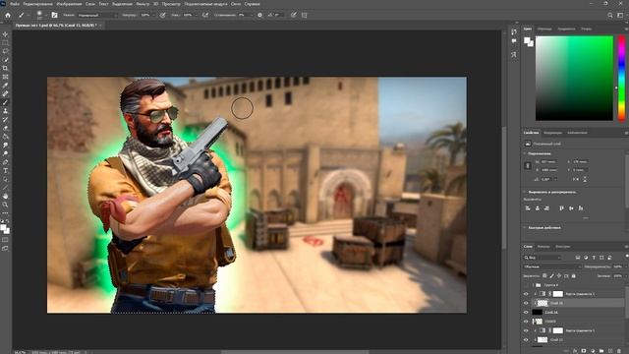Screen dimensions: 629x354
Task: Expand the Группа 4 layer group
Action: (533, 285)
